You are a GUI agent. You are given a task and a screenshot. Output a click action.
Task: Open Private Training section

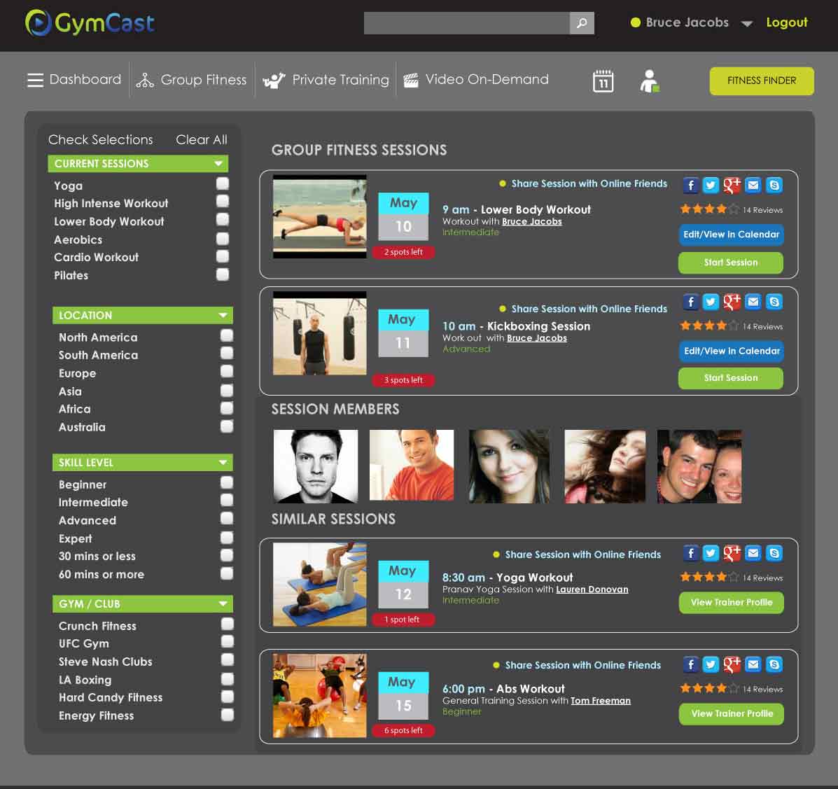pos(326,81)
